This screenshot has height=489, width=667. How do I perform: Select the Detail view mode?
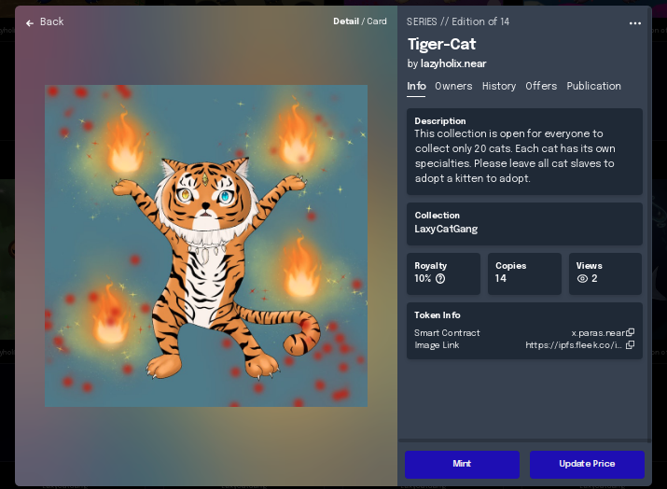(346, 21)
